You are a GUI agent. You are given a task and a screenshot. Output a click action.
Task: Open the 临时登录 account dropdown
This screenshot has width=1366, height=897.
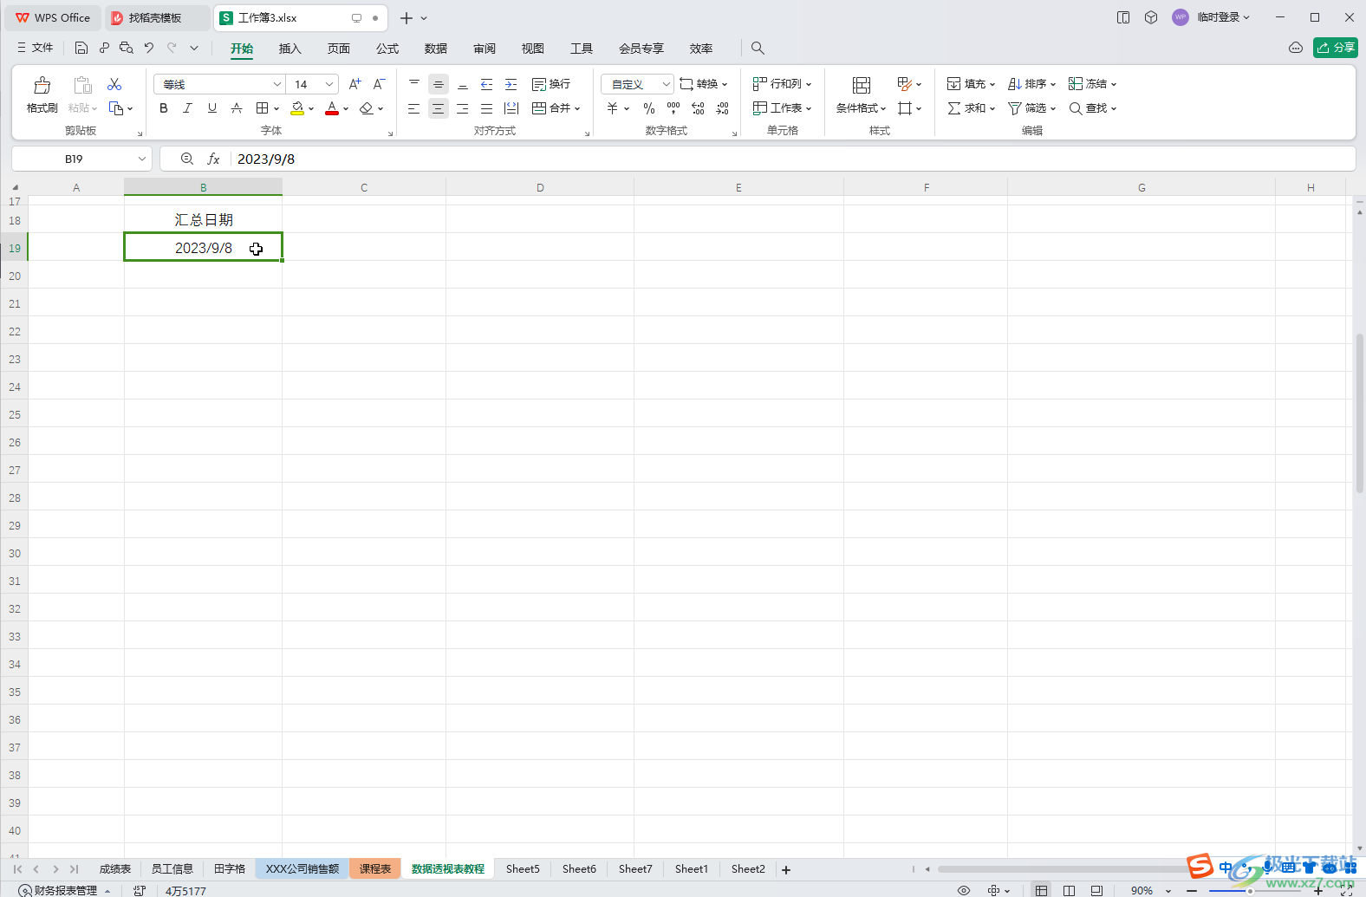point(1223,17)
